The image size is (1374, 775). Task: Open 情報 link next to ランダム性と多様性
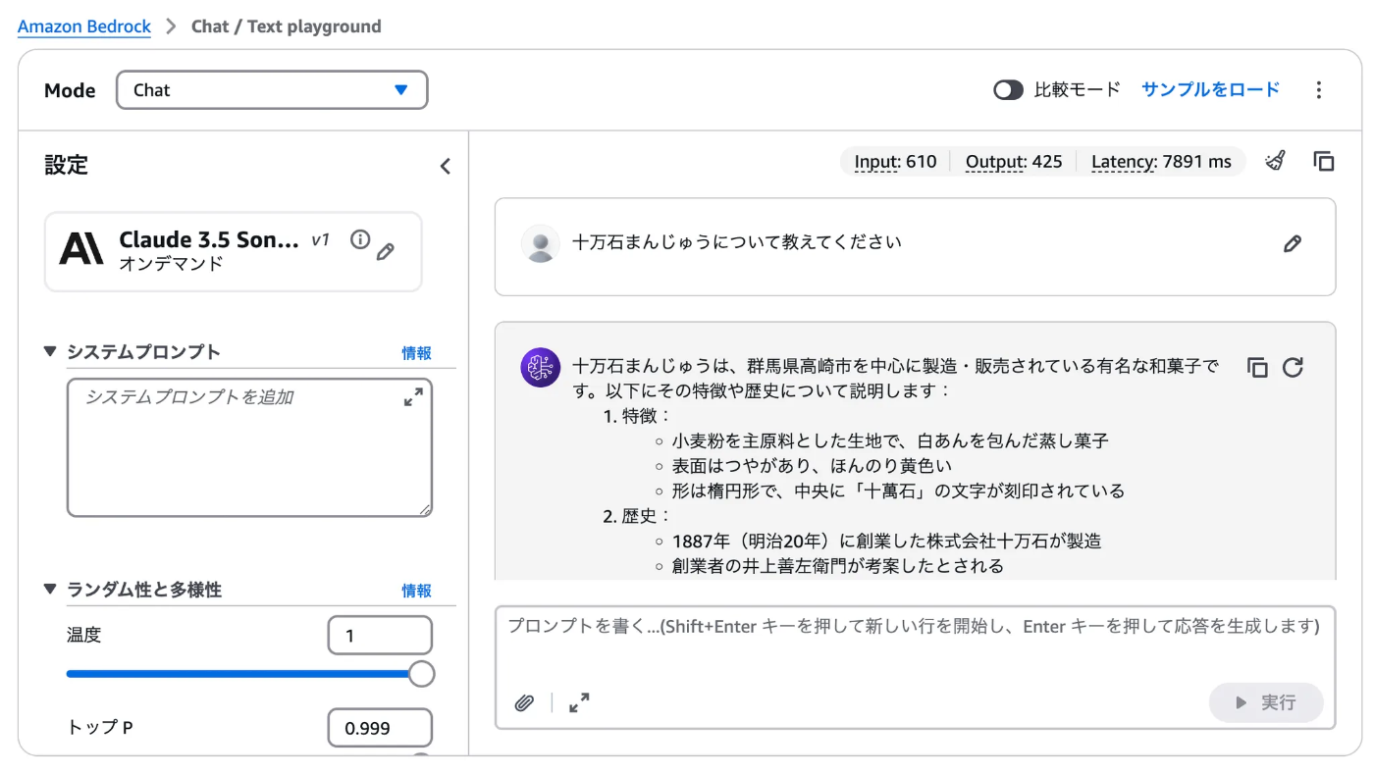(x=416, y=591)
